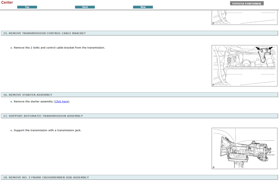
Task: Click the TOYOTA FORTUNER model badge
Action: click(x=246, y=3)
